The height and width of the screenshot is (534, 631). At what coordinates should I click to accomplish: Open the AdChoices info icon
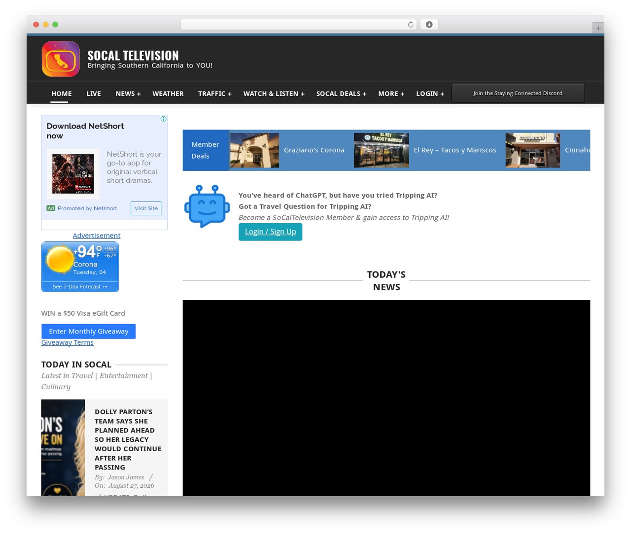(163, 119)
